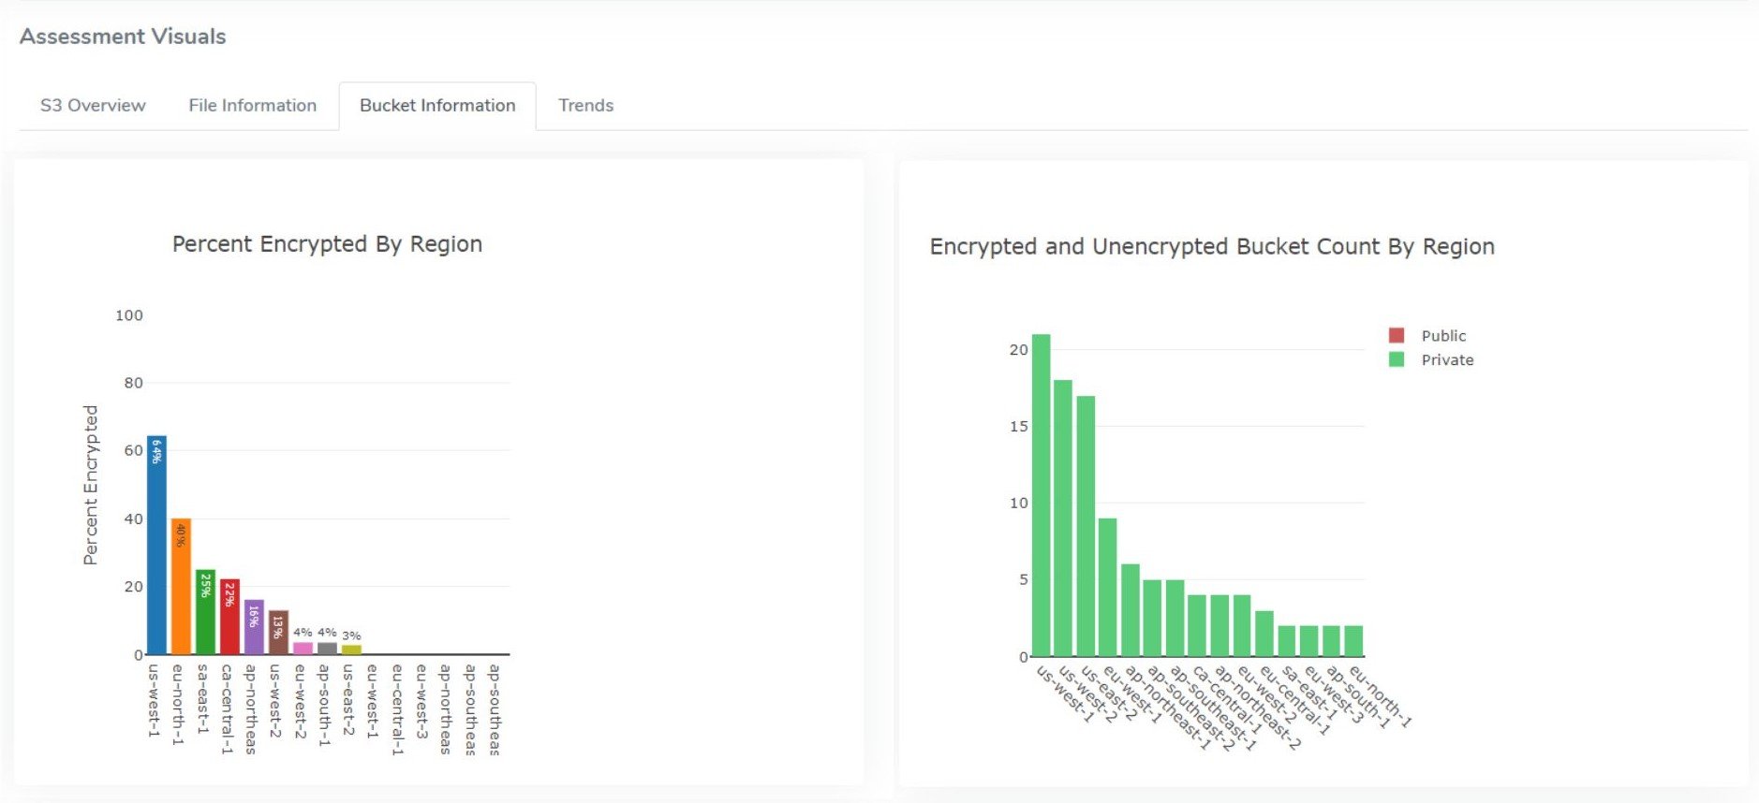Viewport: 1759px width, 803px height.
Task: Click 'eu-west-3' label under percent encrypted chart
Action: (421, 702)
